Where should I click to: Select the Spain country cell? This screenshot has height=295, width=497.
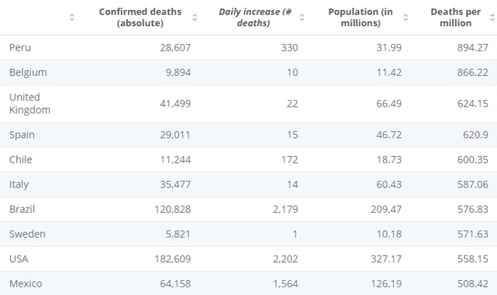pyautogui.click(x=22, y=135)
